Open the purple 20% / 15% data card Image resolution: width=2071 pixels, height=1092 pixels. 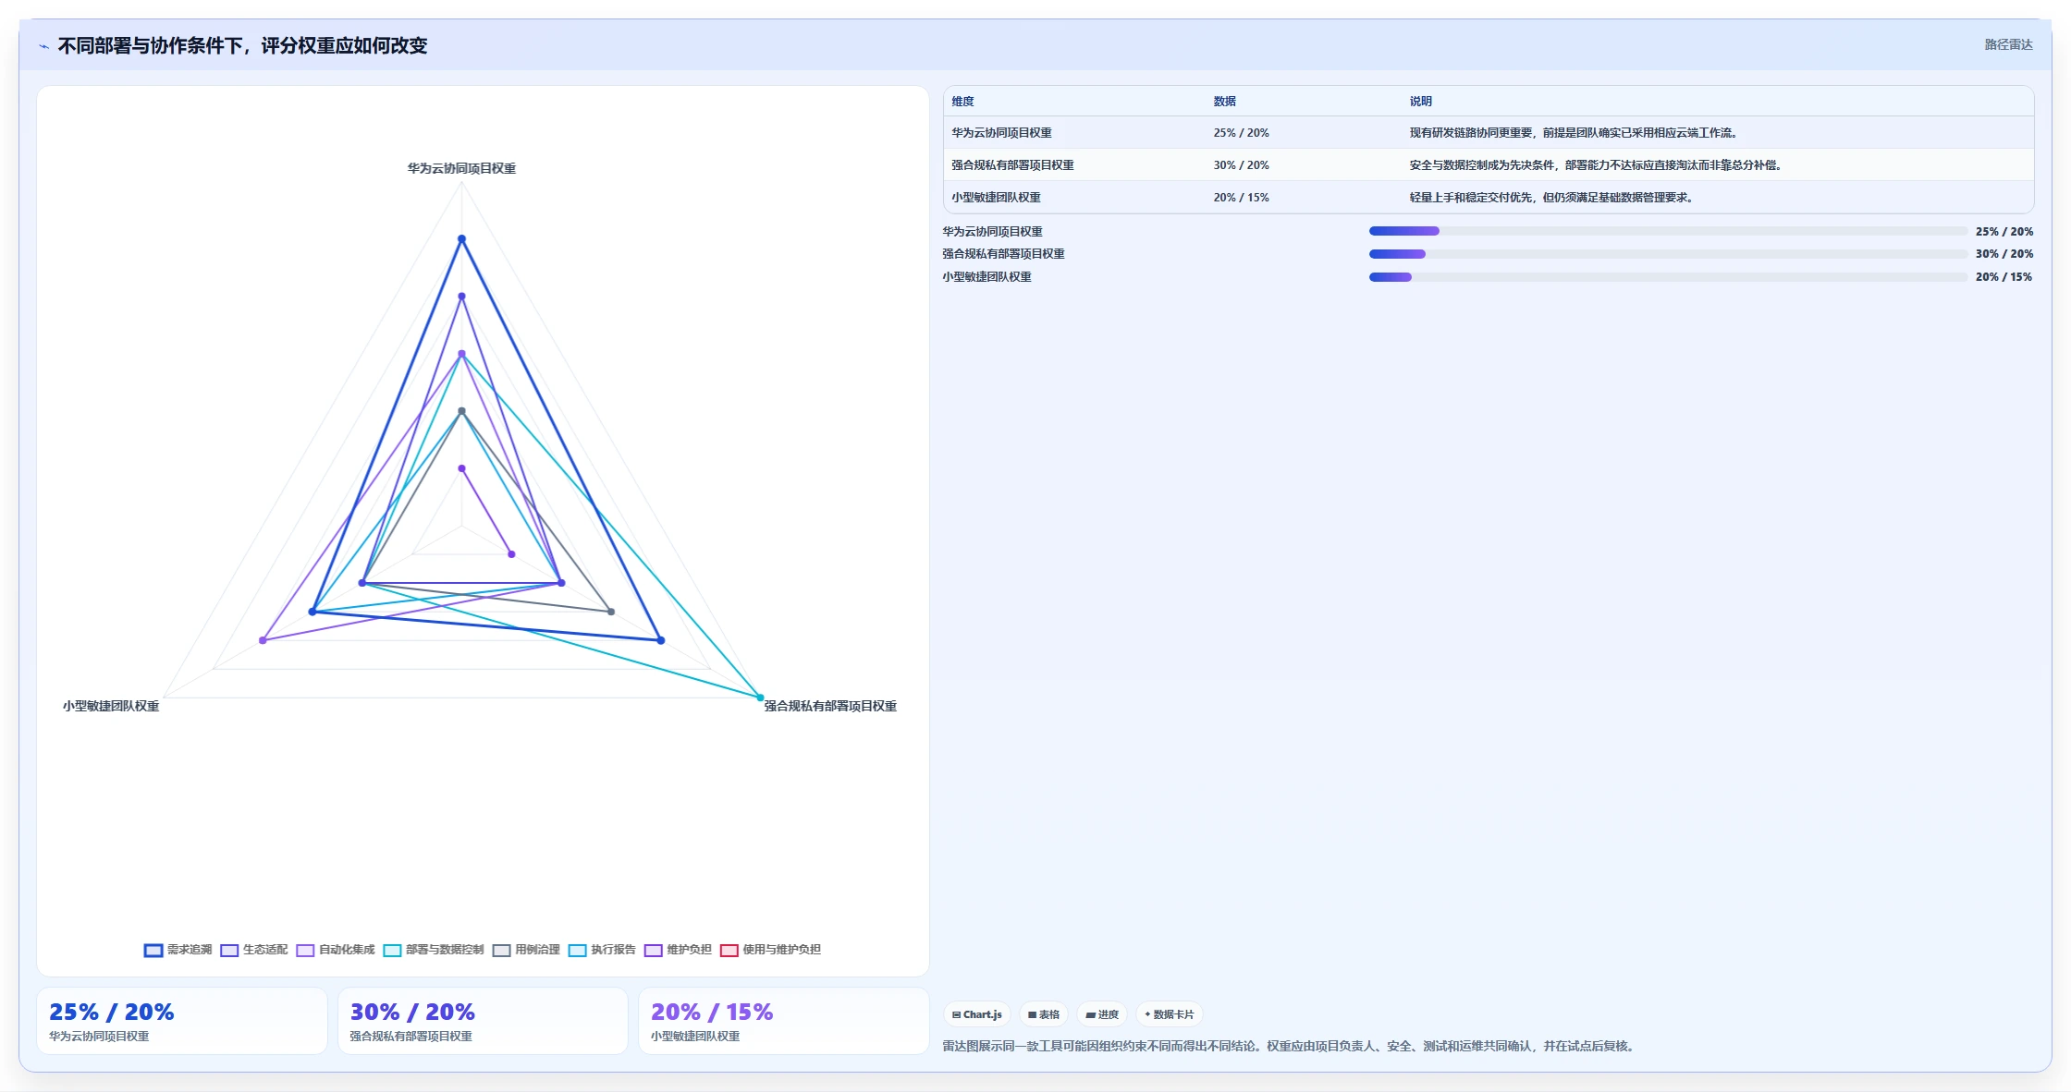[784, 1021]
